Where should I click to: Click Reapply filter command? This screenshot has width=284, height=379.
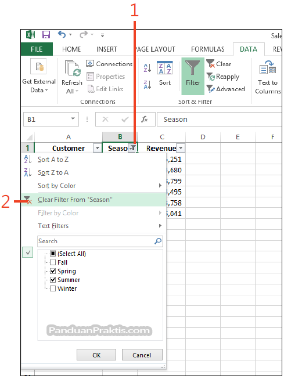[223, 77]
